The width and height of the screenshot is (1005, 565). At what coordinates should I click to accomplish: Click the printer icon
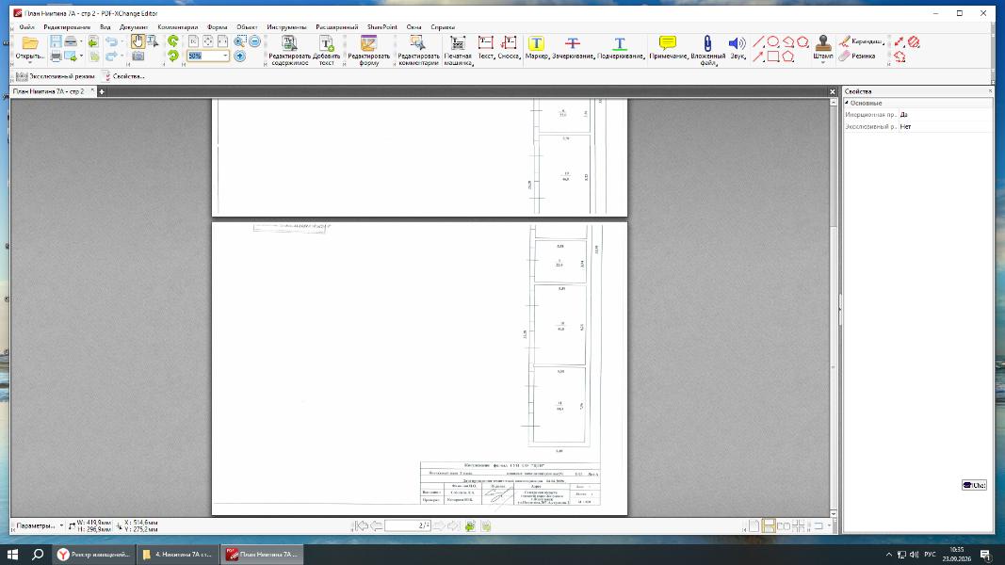click(56, 57)
